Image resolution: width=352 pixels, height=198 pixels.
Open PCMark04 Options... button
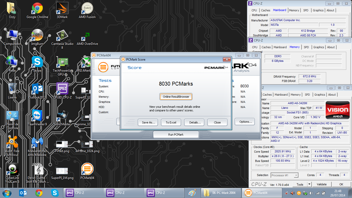[x=245, y=122]
